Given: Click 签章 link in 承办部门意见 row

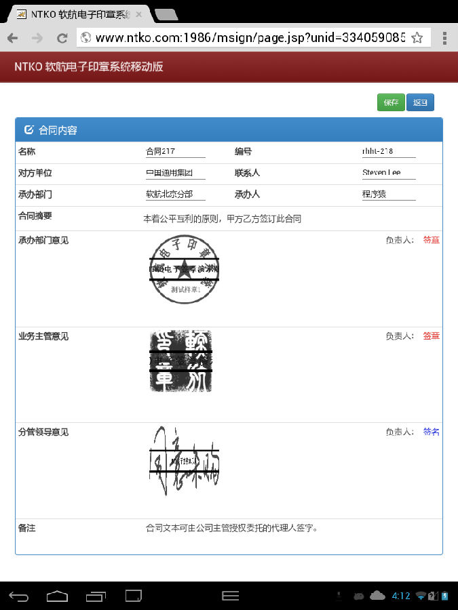Looking at the screenshot, I should pyautogui.click(x=431, y=240).
